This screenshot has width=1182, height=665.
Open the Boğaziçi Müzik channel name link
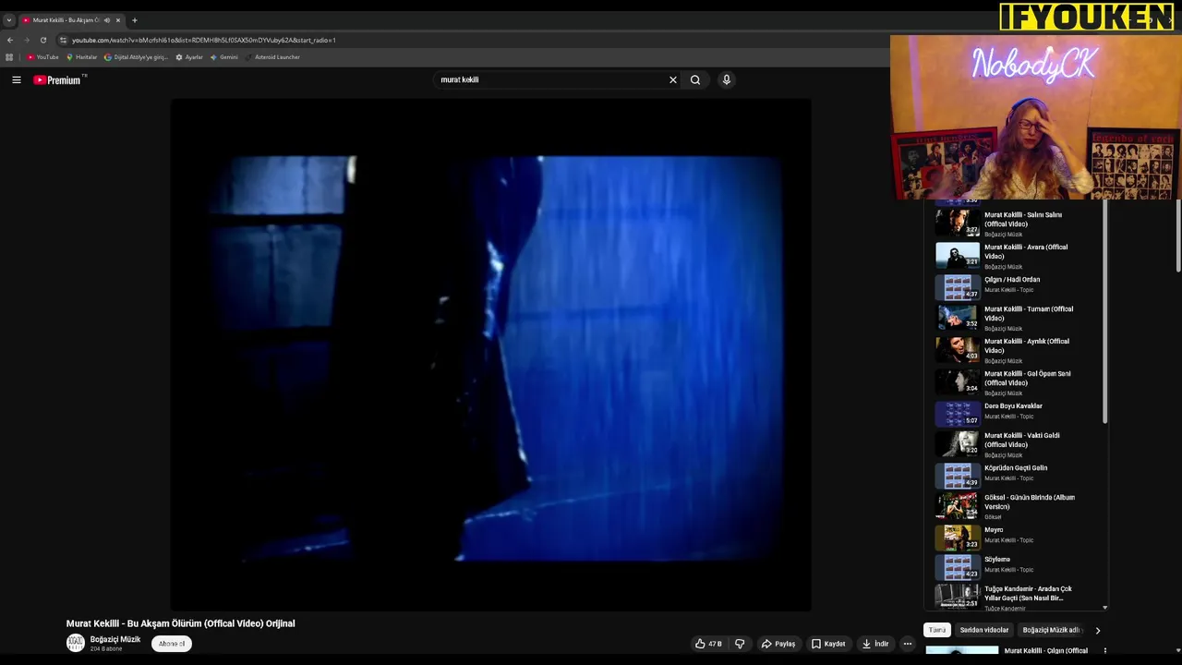coord(115,639)
